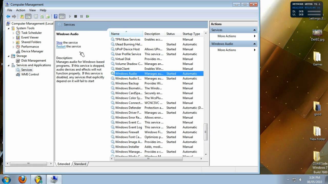Toggle Show/Hide Console Tree toolbar button
Image resolution: width=328 pixels, height=184 pixels.
point(28,16)
